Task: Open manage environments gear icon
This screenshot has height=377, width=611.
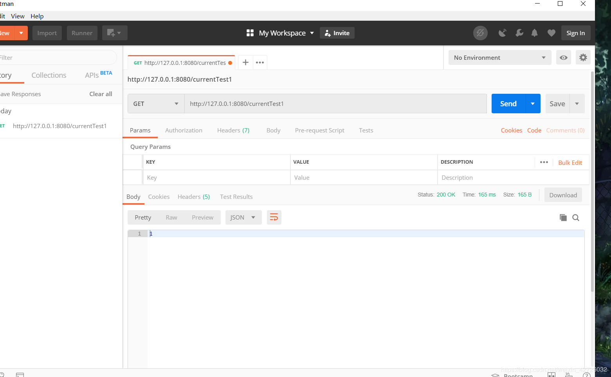Action: [583, 57]
